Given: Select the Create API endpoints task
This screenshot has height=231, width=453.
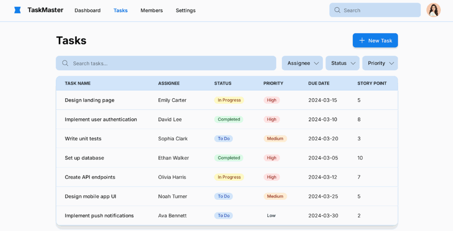Looking at the screenshot, I should 90,177.
